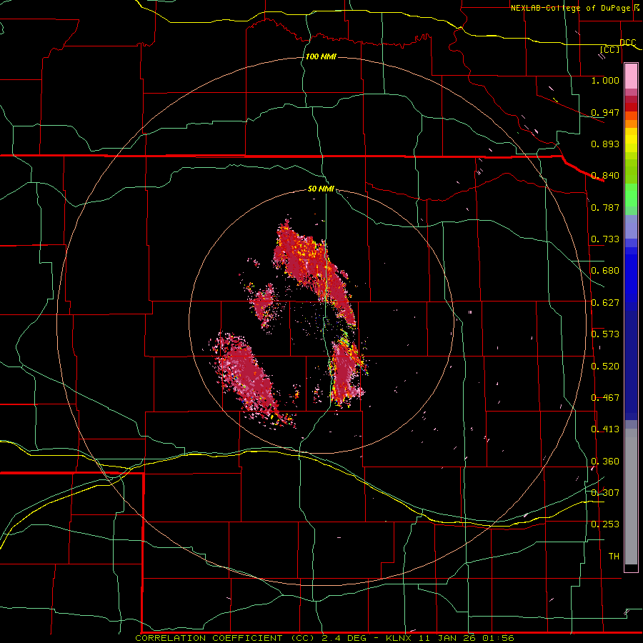Pick the light pink segment of the color bar
The width and height of the screenshot is (643, 643).
(631, 76)
